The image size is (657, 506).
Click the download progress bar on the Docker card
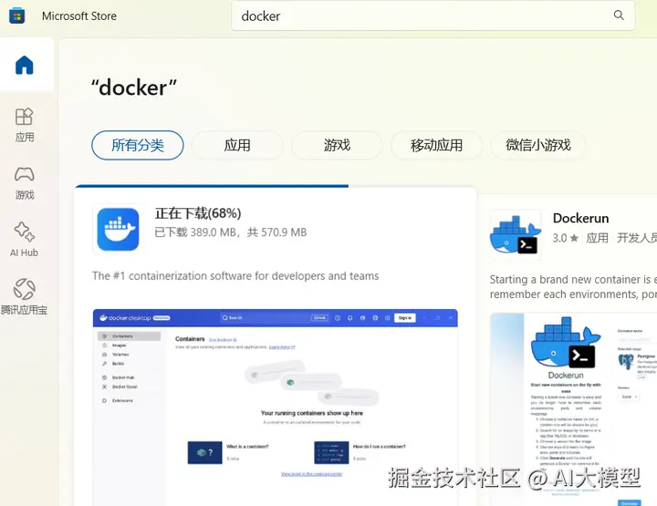(x=276, y=186)
